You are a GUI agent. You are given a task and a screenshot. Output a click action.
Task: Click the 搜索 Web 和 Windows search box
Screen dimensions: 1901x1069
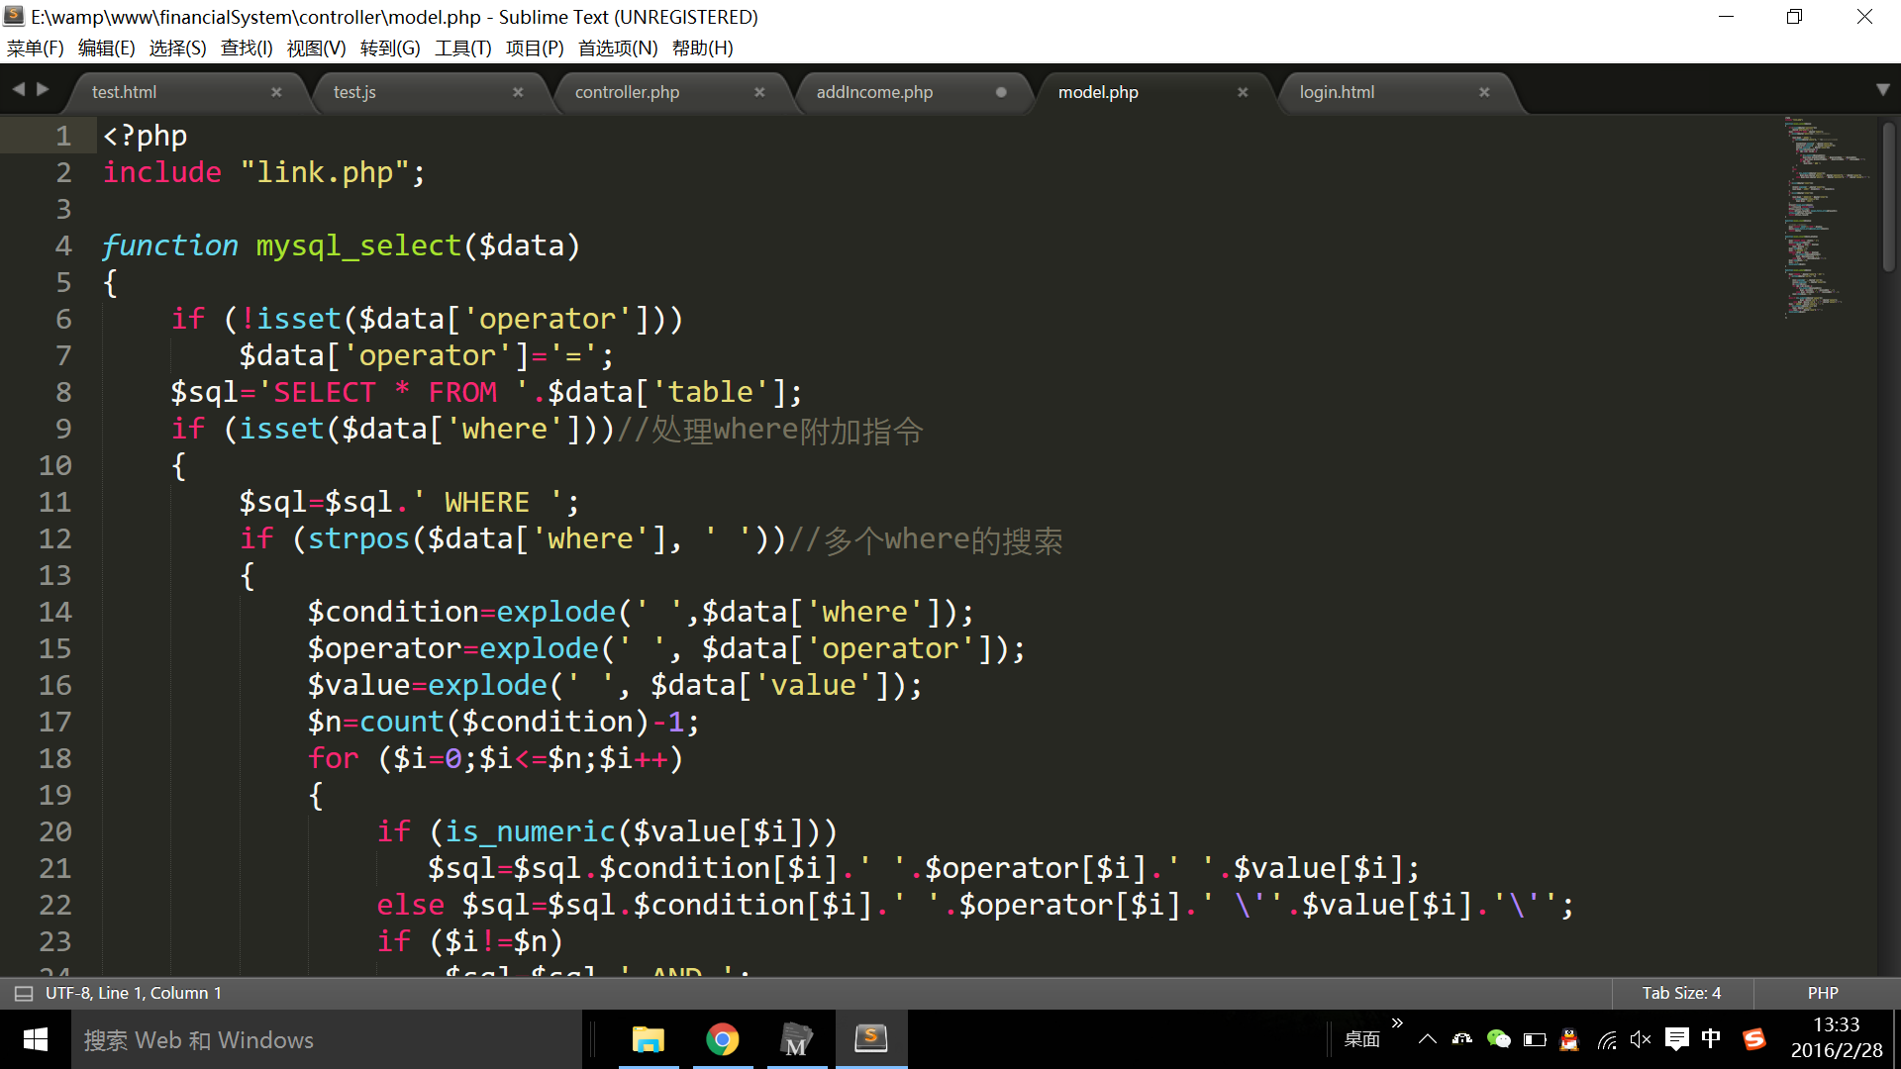[x=327, y=1039]
